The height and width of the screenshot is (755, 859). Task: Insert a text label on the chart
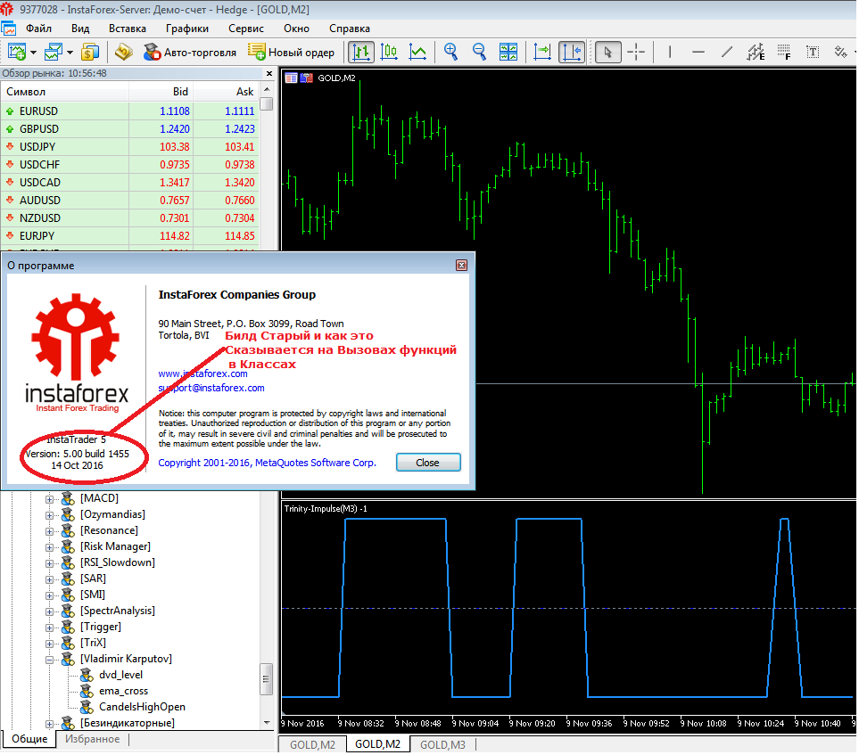813,52
